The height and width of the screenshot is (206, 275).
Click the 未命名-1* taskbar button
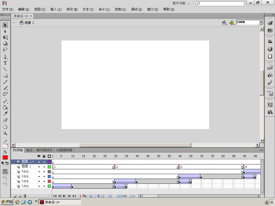point(60,202)
